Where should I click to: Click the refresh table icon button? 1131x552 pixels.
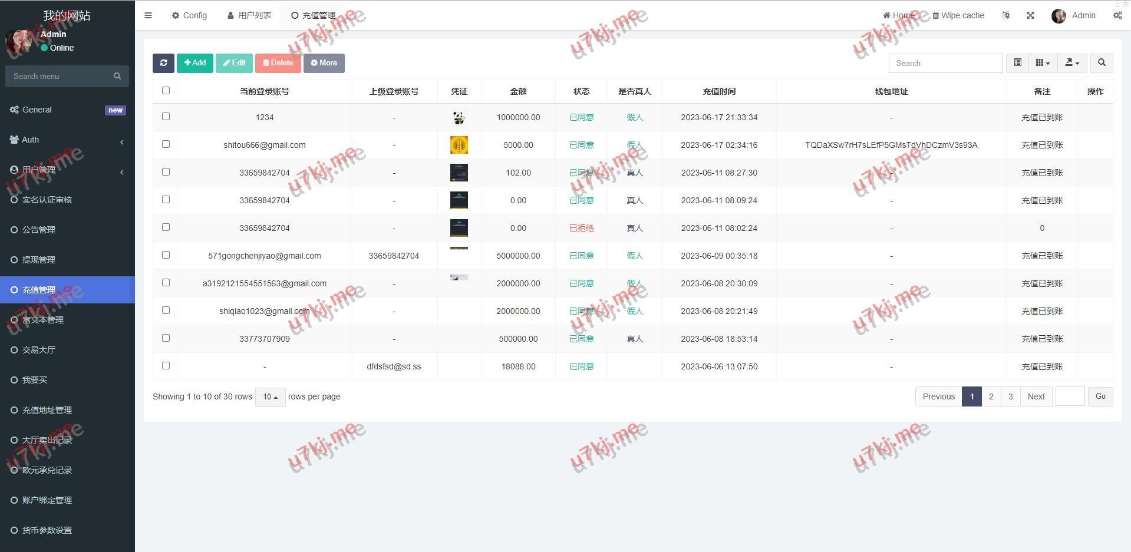[x=163, y=63]
